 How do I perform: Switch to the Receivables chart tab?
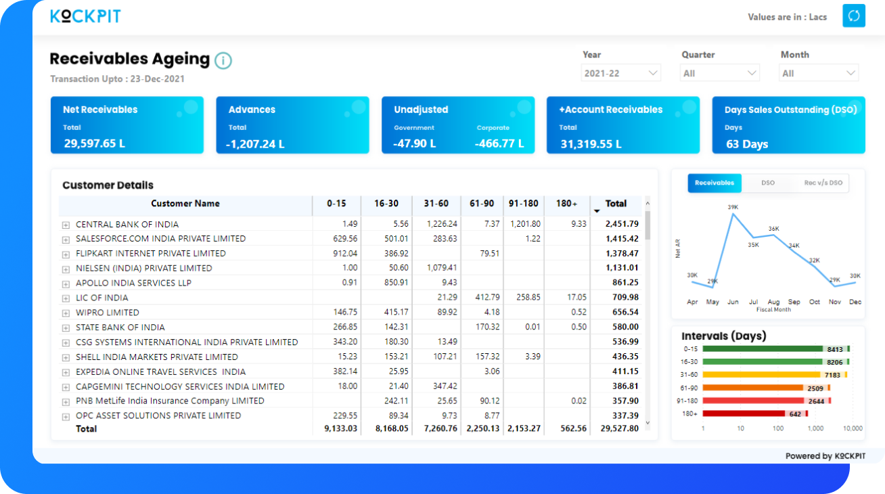[714, 183]
